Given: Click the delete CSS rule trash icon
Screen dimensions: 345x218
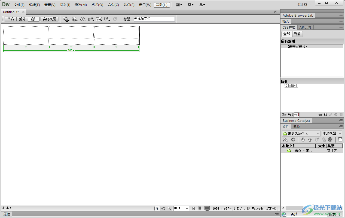Looking at the screenshot, I should coord(341,115).
